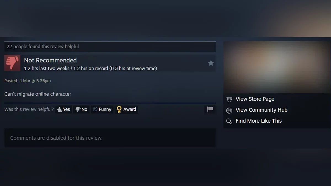The image size is (331, 186).
Task: Vote Yes that this review was helpful
Action: point(64,109)
